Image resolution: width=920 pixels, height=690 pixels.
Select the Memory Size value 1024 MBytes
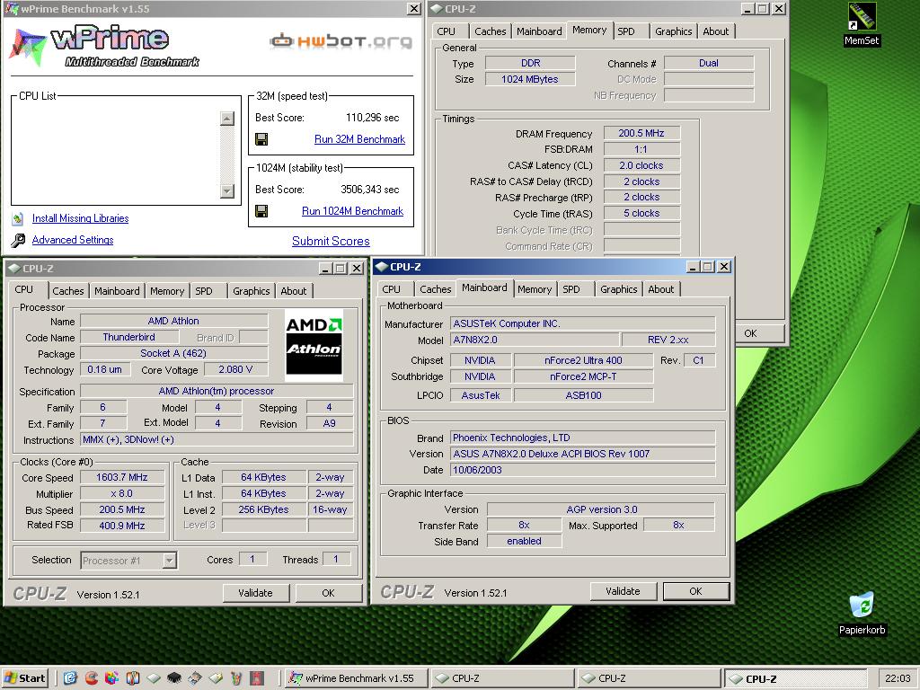[530, 79]
